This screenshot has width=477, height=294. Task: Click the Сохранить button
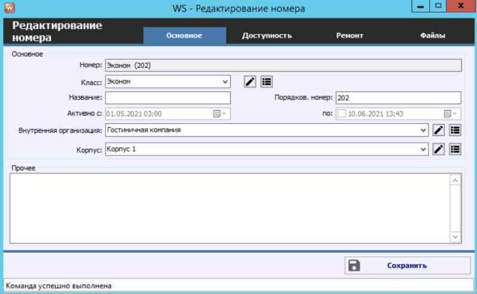[x=402, y=265]
